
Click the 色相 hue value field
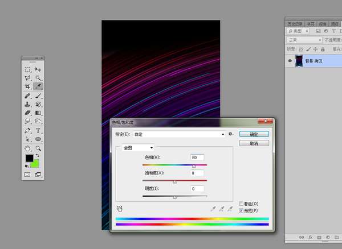pos(197,157)
